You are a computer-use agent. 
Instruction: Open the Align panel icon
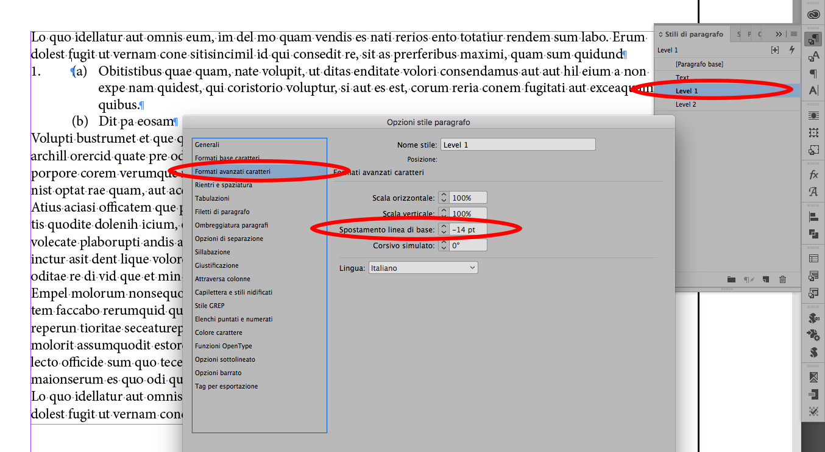[x=813, y=217]
